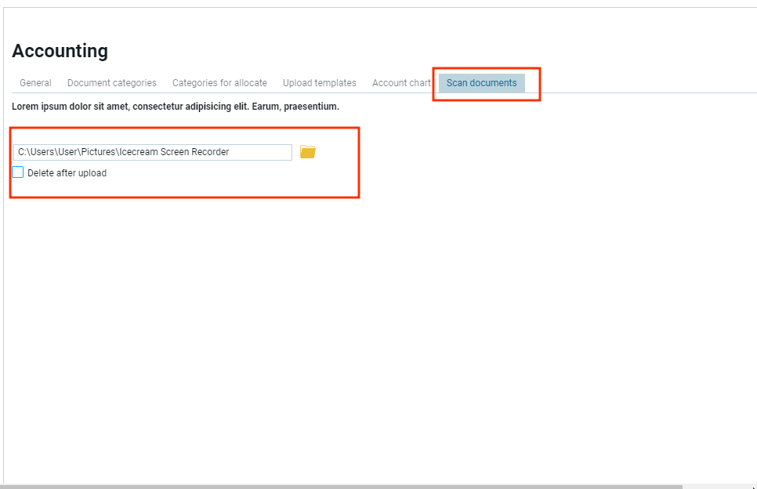Click the 'Lorem ipsum dolor' description start
This screenshot has height=489, width=757.
pos(49,107)
